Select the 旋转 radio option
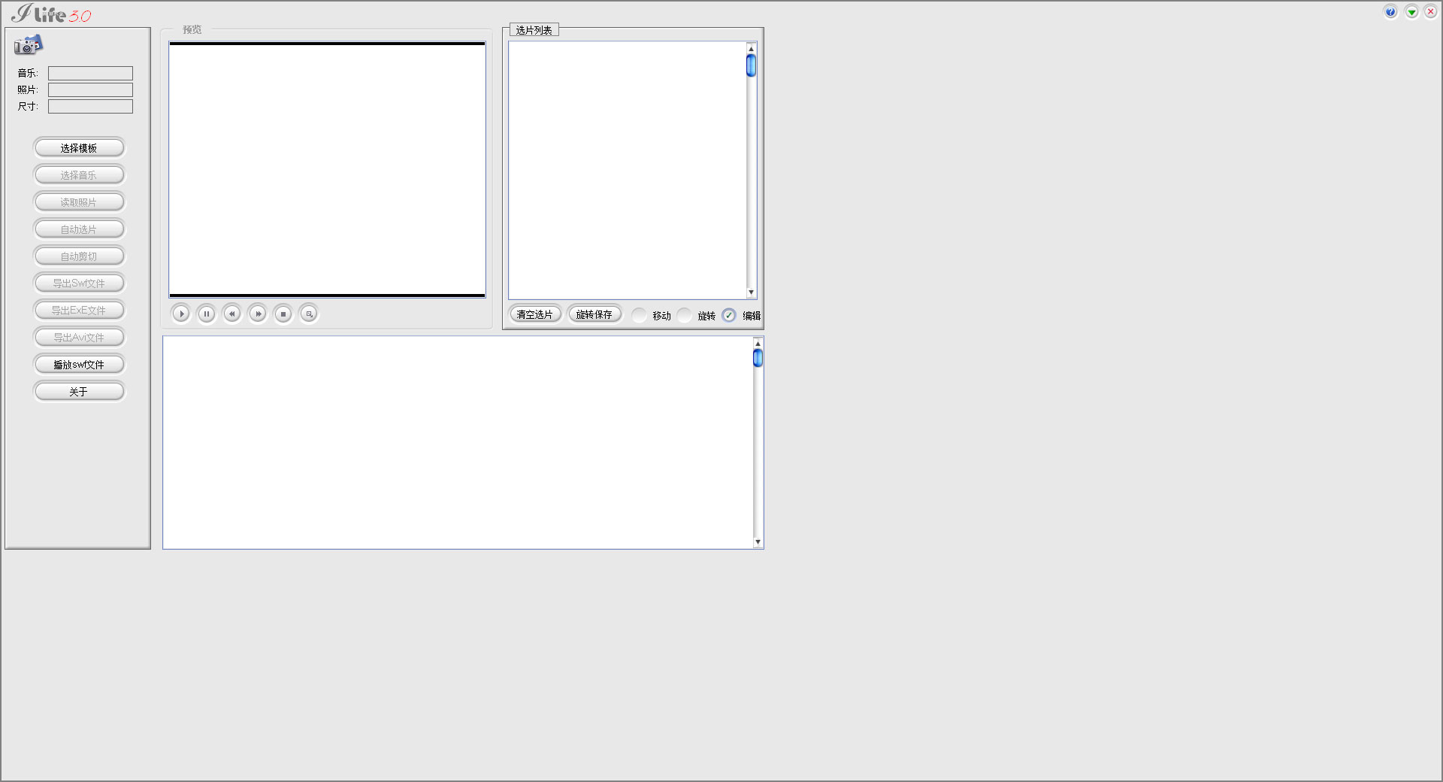This screenshot has height=782, width=1443. pyautogui.click(x=684, y=315)
